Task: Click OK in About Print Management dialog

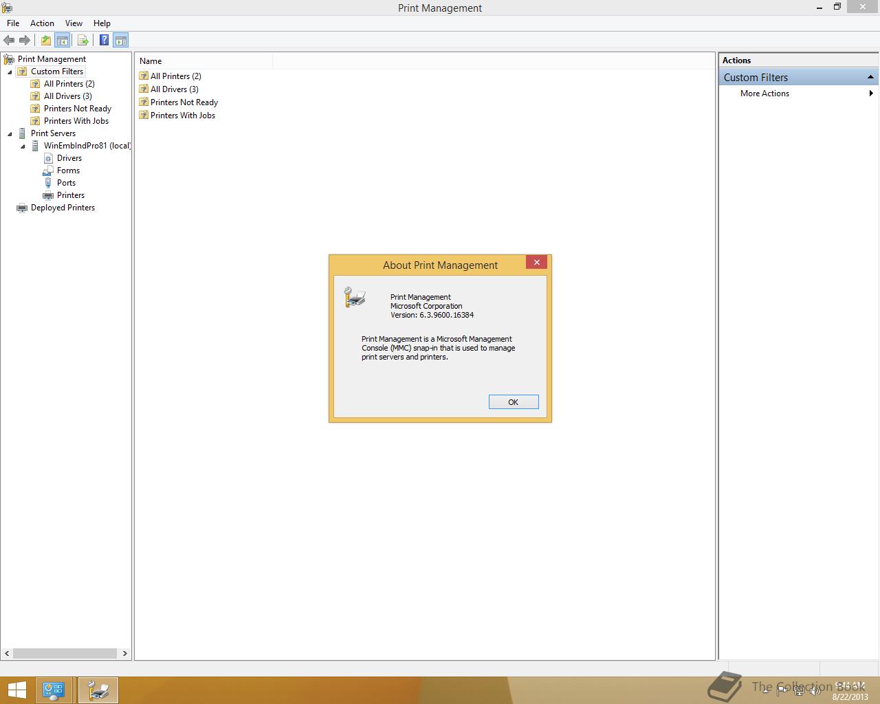Action: click(514, 402)
